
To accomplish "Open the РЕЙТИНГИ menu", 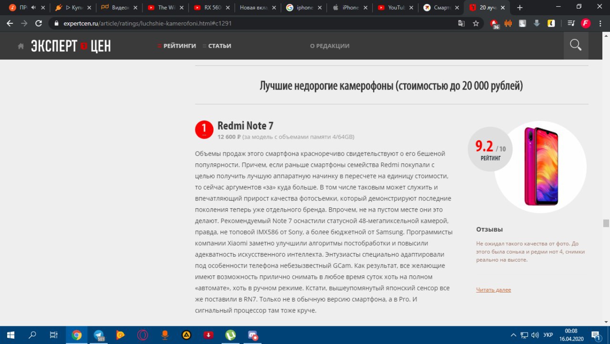I will tap(177, 46).
